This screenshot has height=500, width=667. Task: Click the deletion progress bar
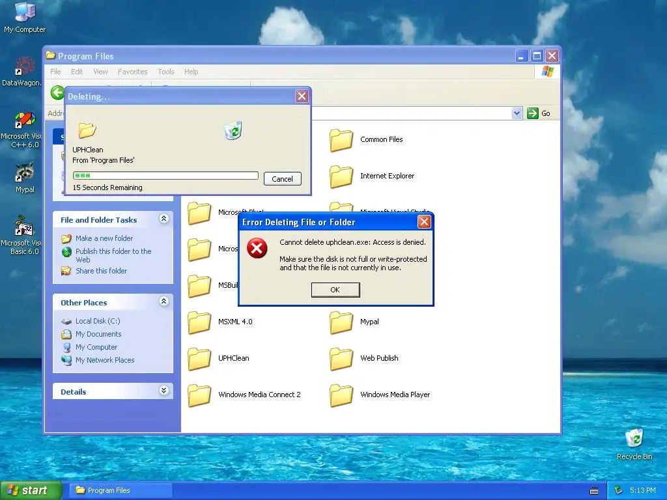(x=165, y=175)
